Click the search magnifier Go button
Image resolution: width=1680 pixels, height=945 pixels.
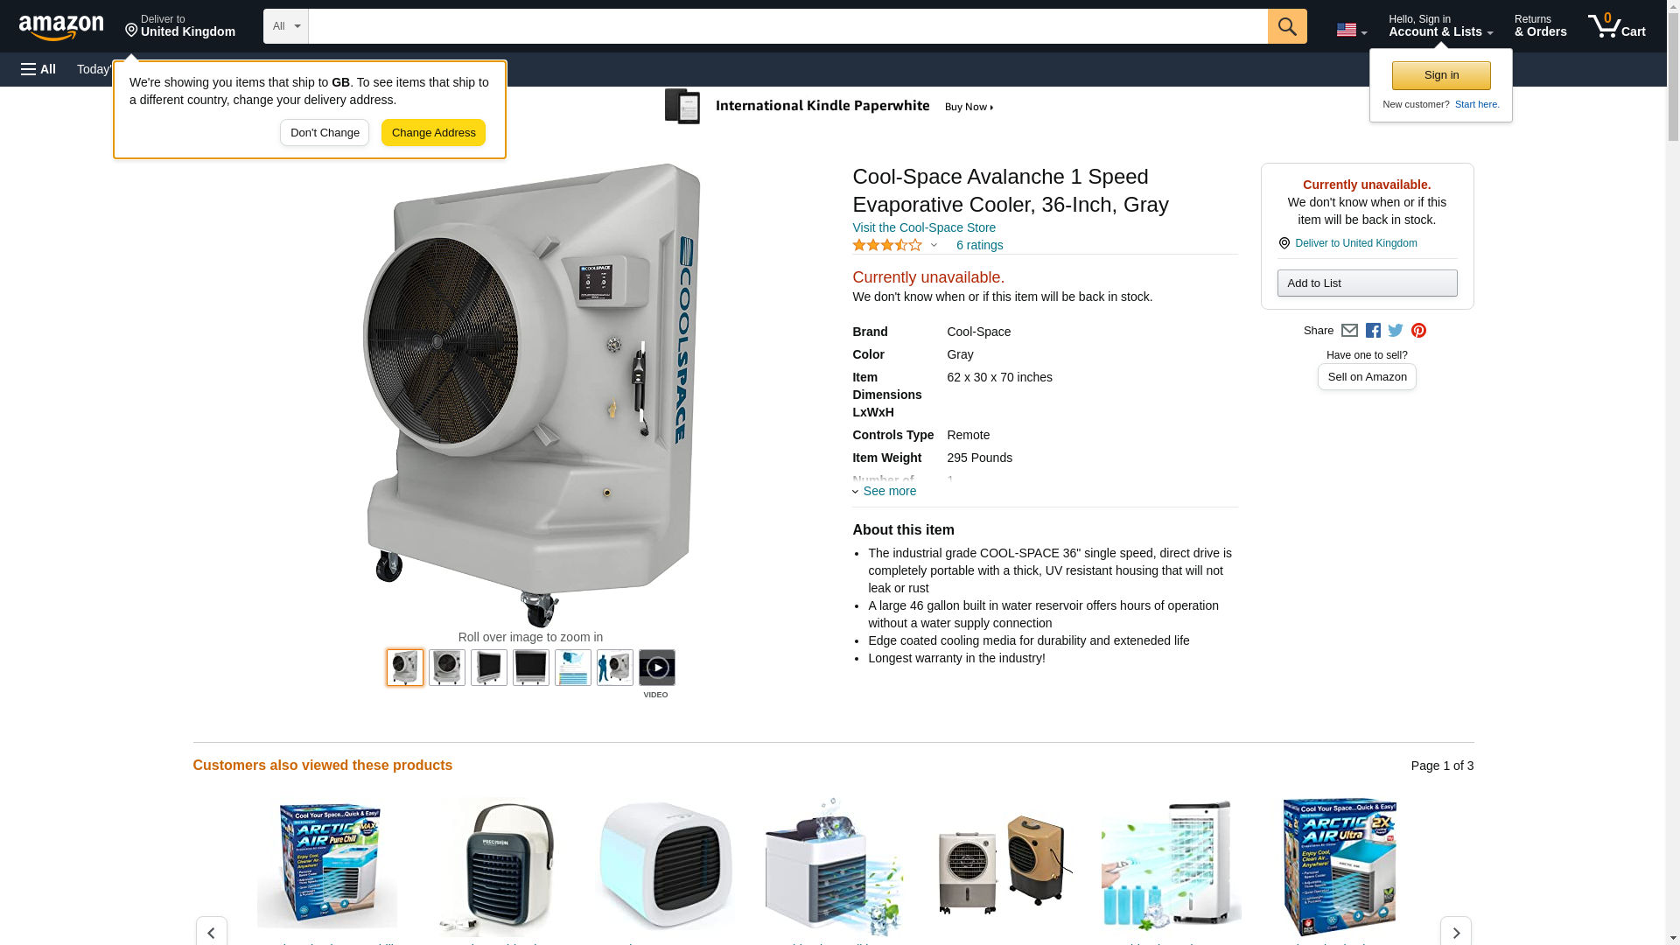(x=1286, y=26)
